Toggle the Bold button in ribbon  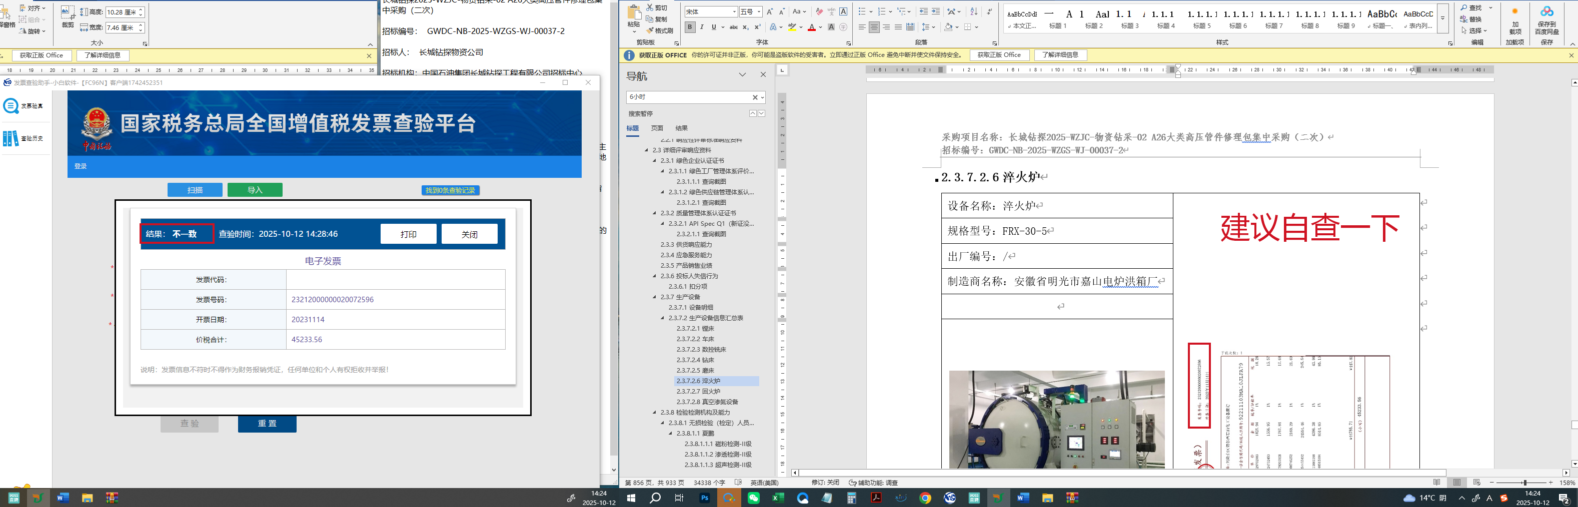[690, 27]
